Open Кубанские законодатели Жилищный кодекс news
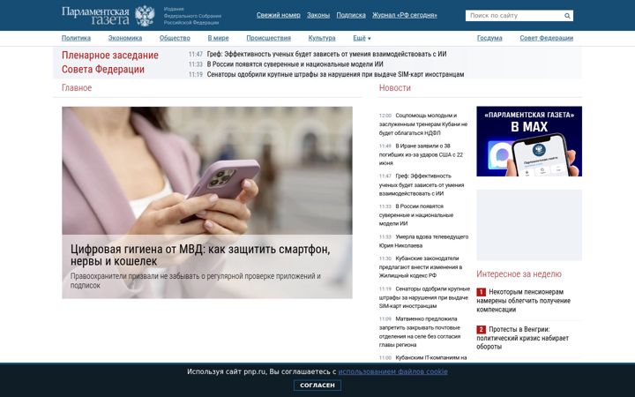 [421, 267]
